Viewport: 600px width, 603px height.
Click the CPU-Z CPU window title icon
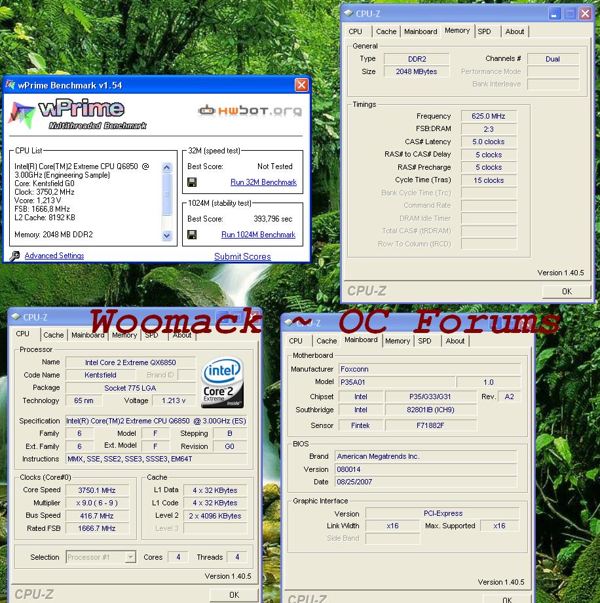(x=16, y=317)
